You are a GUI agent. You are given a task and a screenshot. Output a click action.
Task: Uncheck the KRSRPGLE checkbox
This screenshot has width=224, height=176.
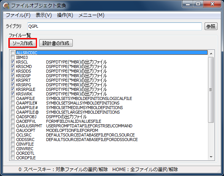pos(13,89)
